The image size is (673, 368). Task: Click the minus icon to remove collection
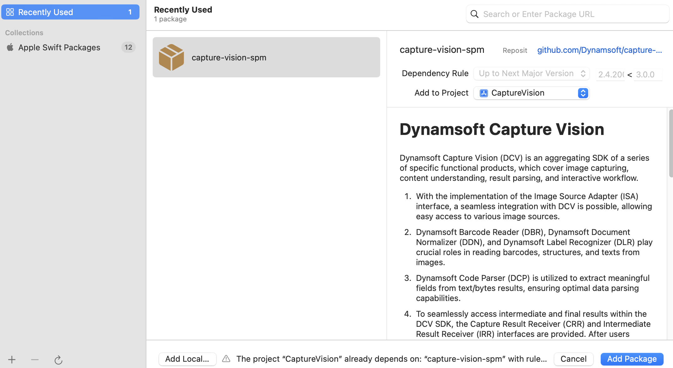[35, 360]
